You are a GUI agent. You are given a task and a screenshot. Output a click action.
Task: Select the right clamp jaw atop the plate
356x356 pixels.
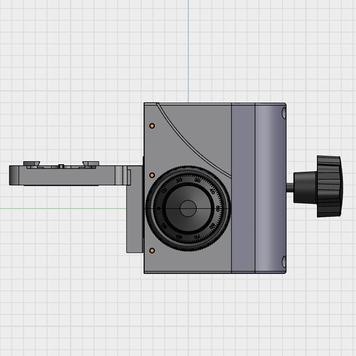(91, 164)
